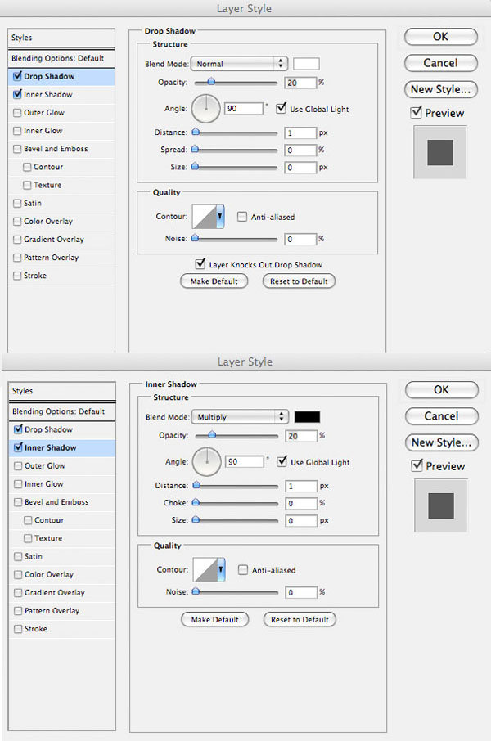Viewport: 491px width, 741px height.
Task: Click Choke slider in Inner Shadow dialog
Action: (x=236, y=503)
